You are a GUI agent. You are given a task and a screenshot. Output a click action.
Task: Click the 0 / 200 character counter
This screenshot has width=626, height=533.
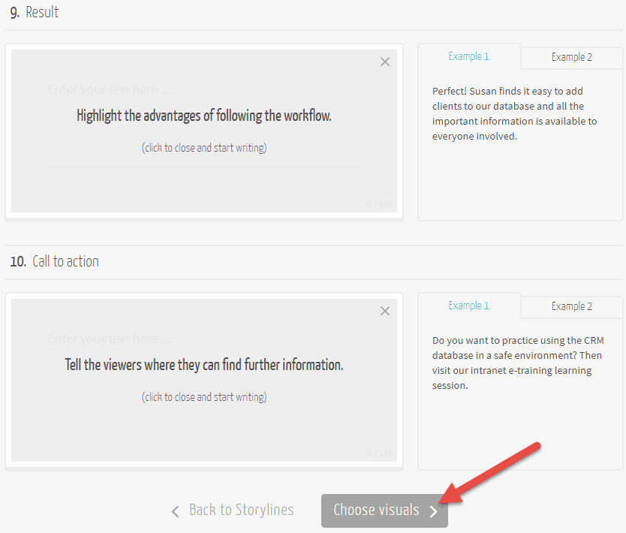(380, 204)
